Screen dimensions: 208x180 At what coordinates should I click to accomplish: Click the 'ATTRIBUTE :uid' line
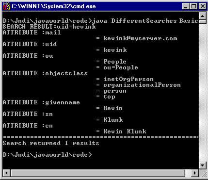(30, 44)
